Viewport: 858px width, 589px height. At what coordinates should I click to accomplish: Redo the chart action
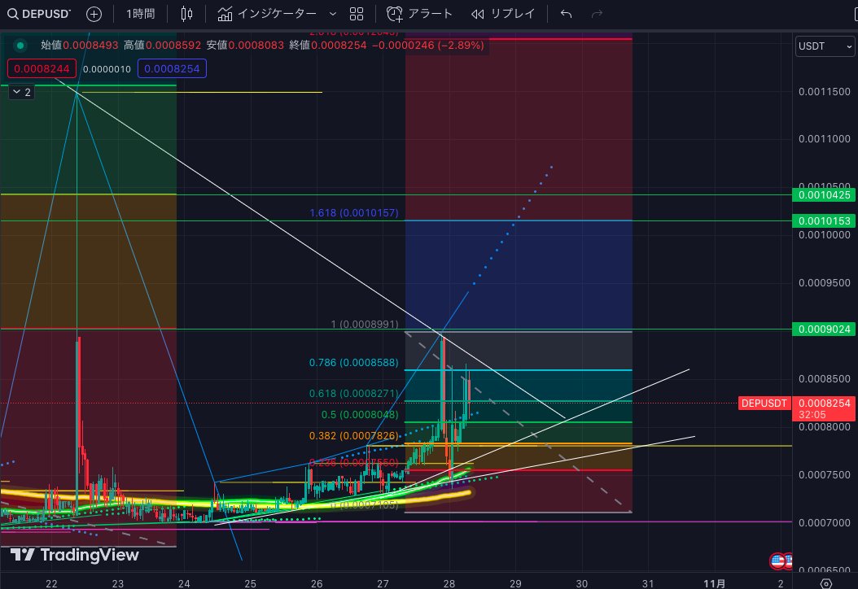point(597,14)
